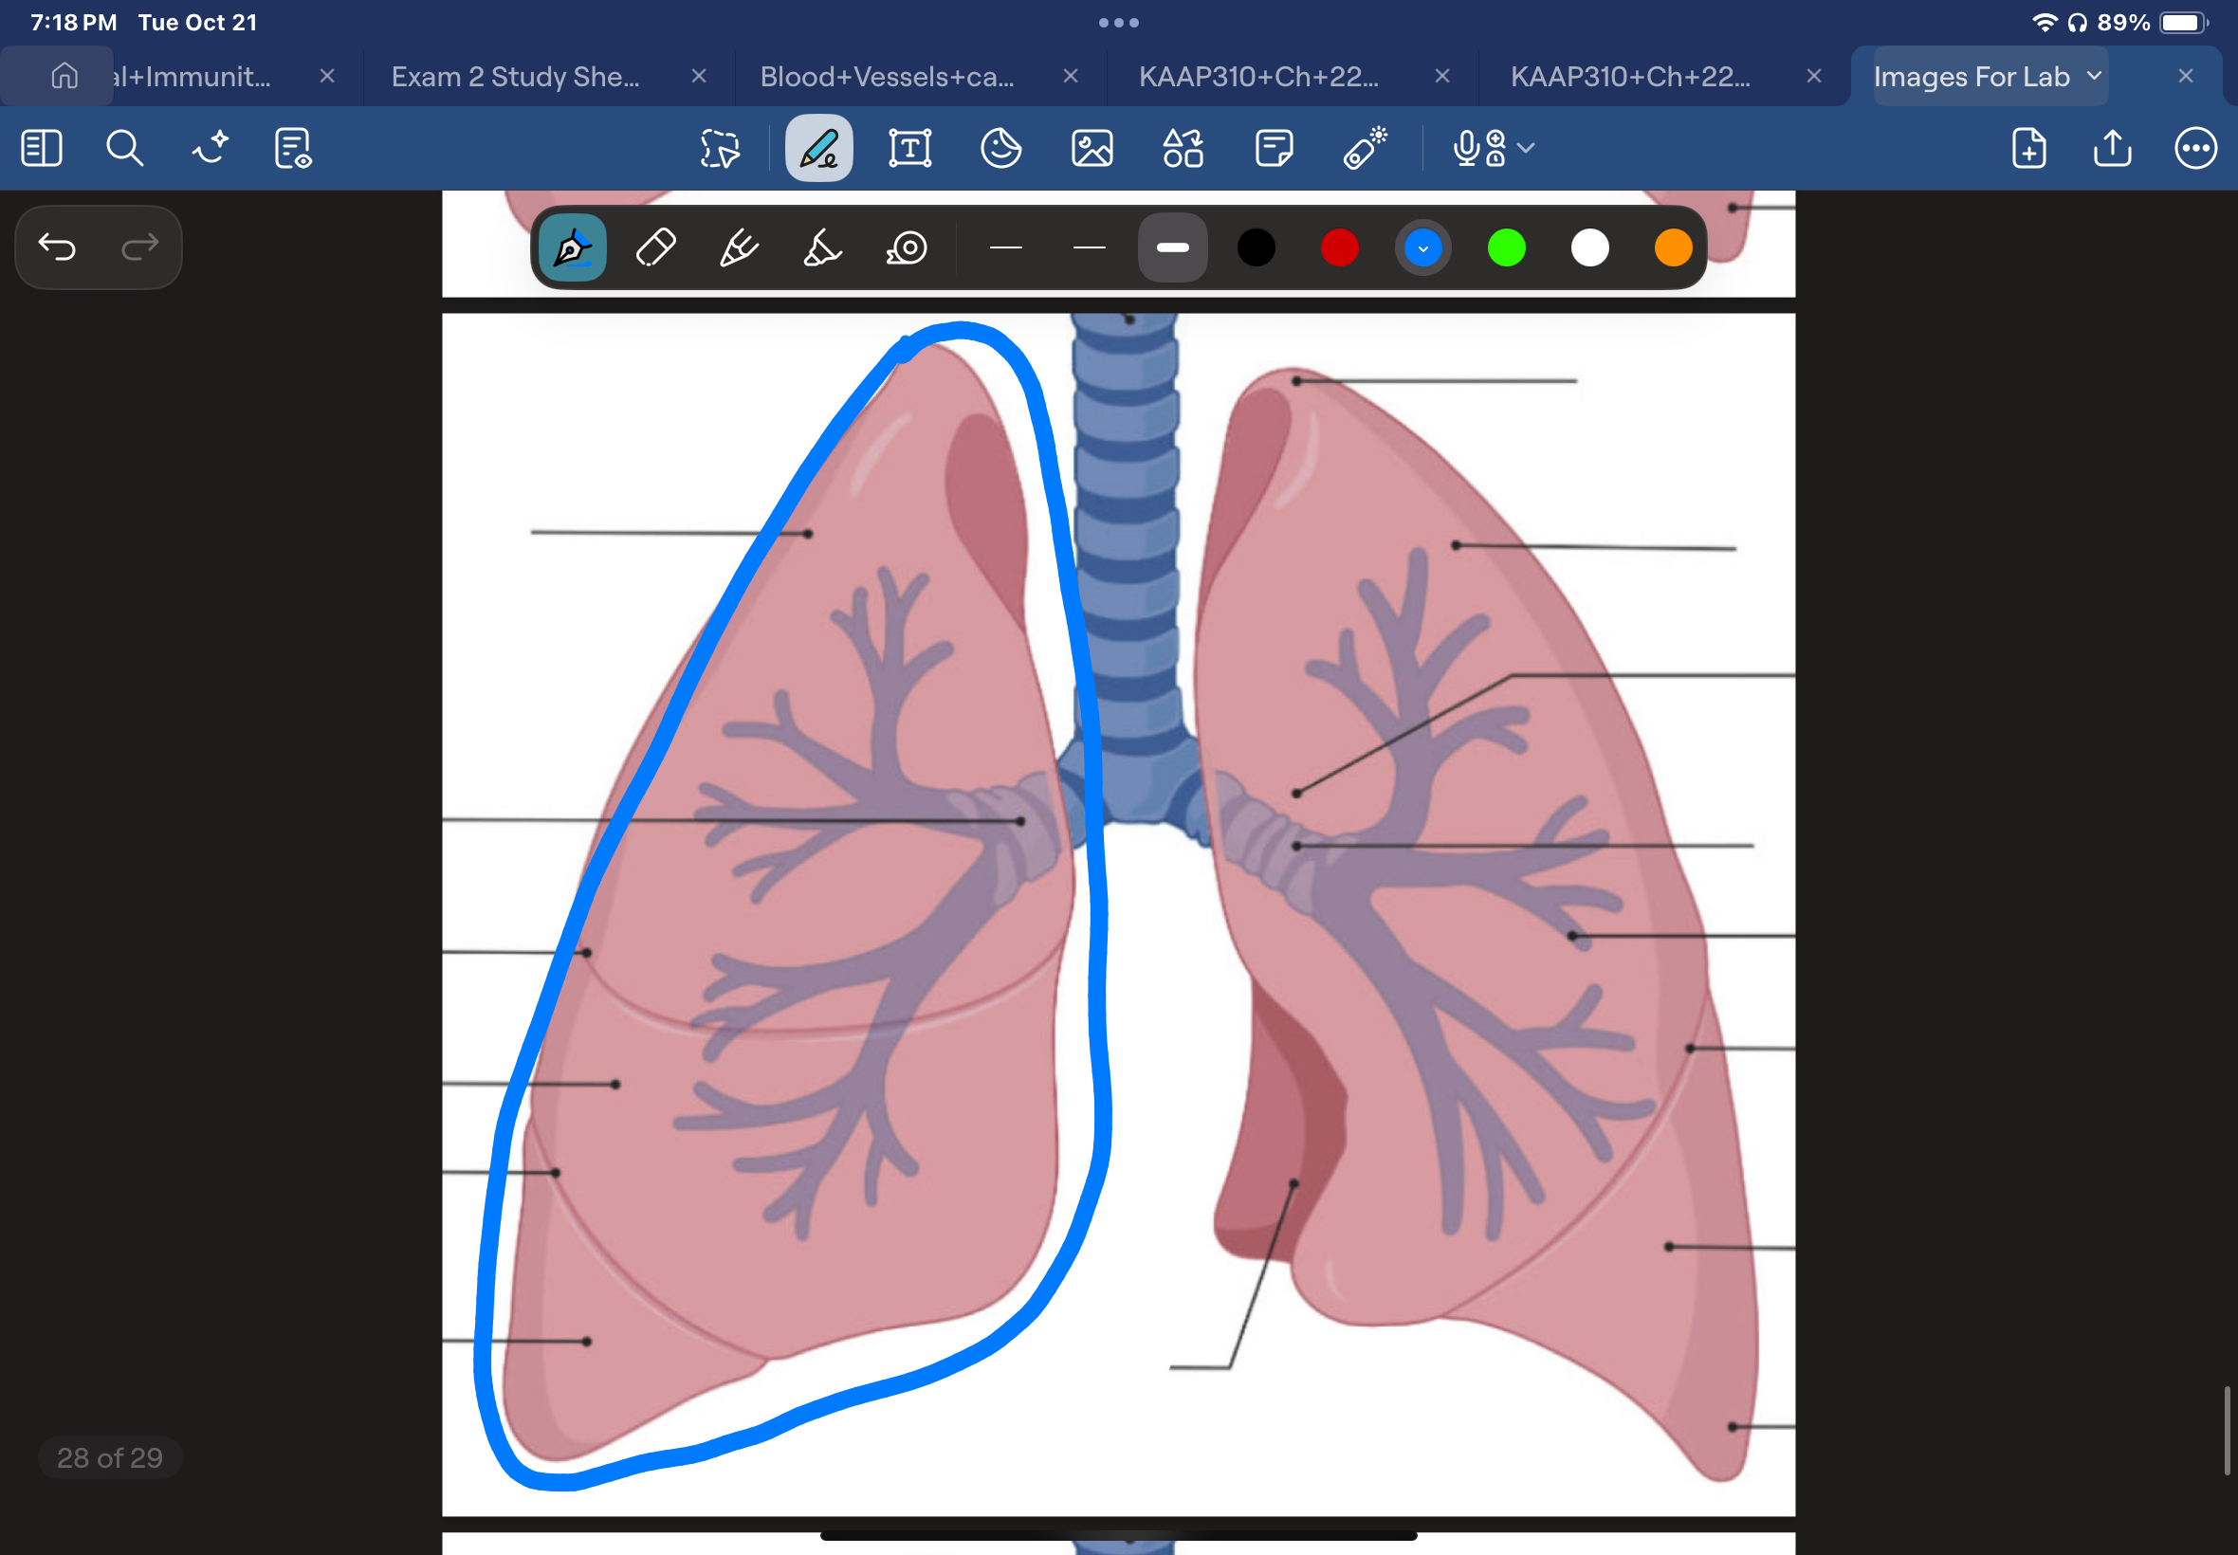Open the Stickers tool

pos(1000,147)
